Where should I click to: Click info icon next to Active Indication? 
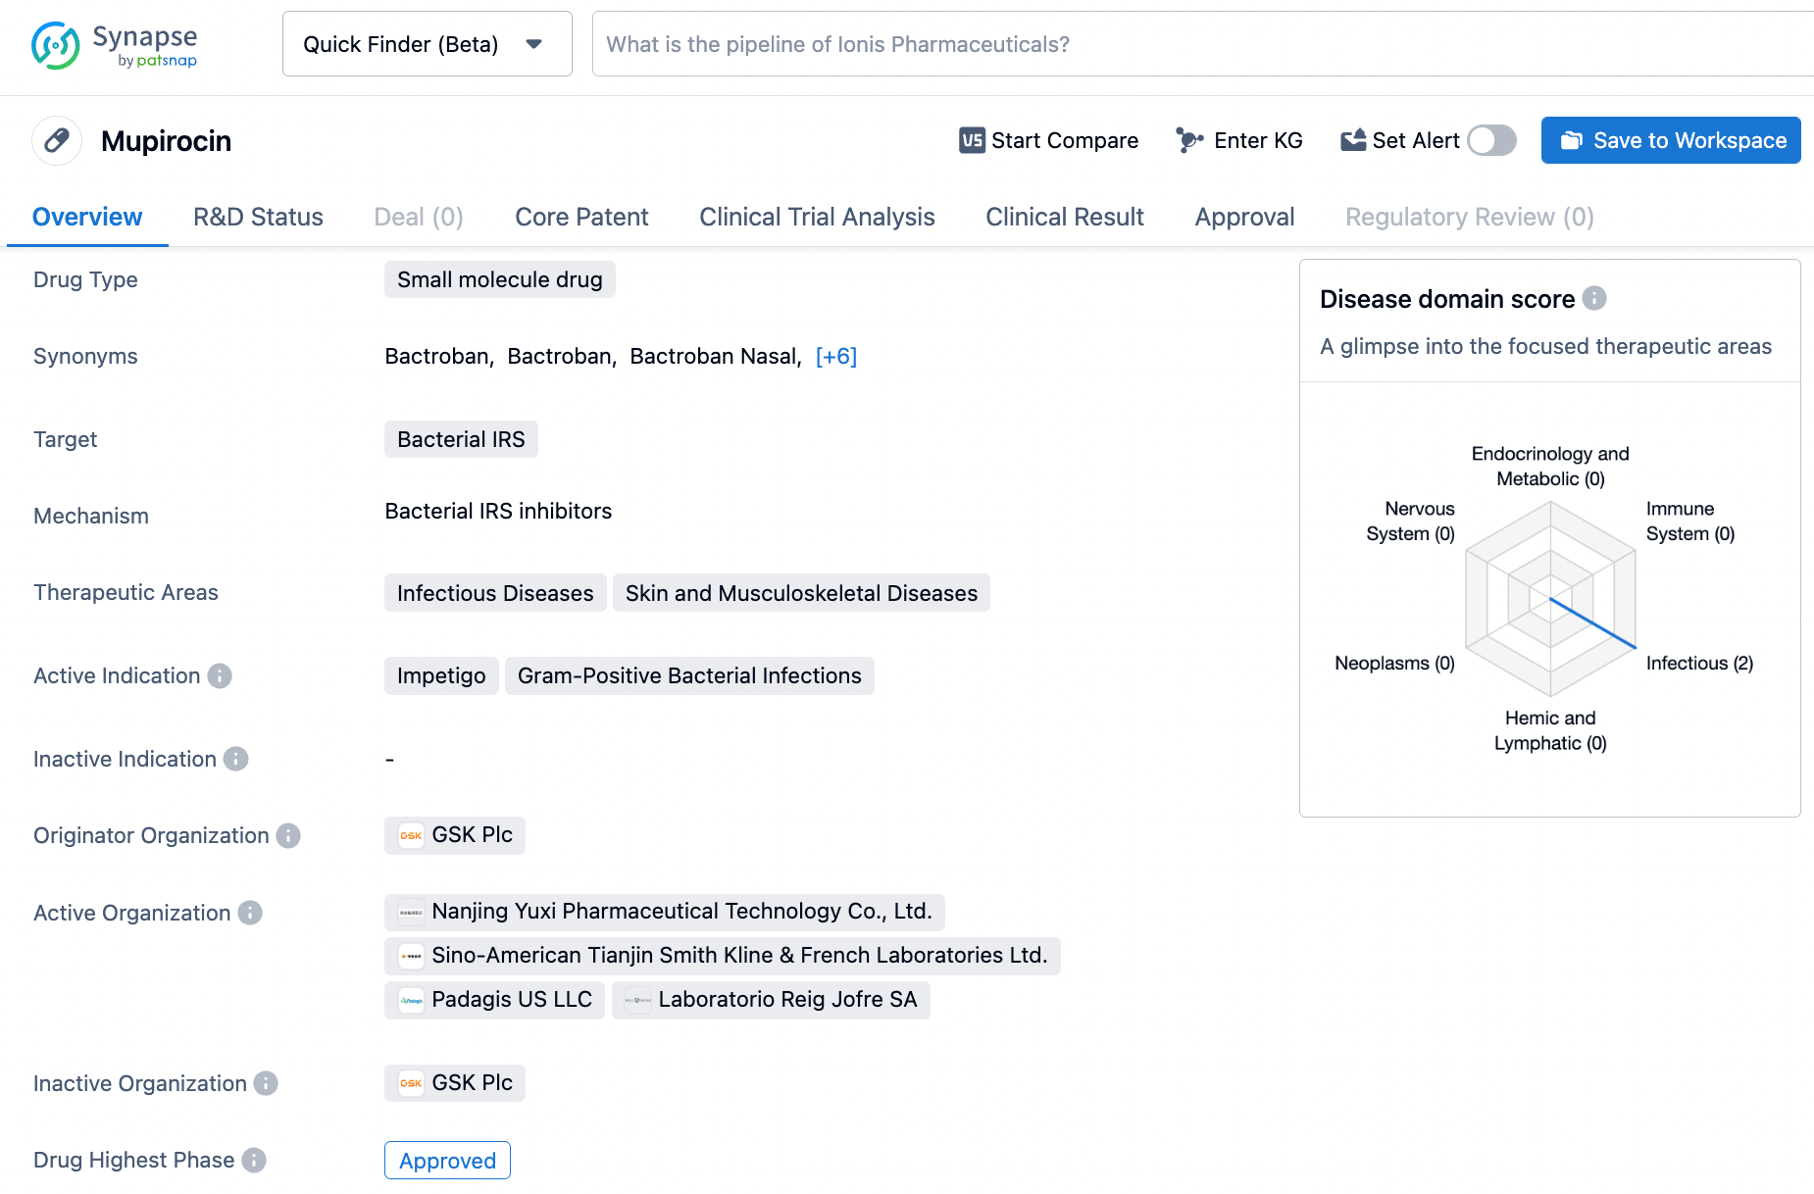point(221,675)
